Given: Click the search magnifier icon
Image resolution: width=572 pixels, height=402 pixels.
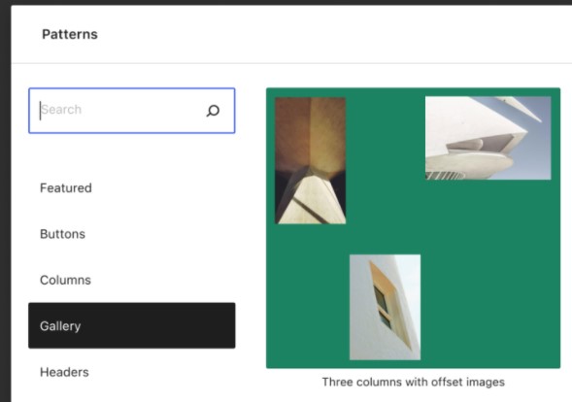Looking at the screenshot, I should tap(213, 111).
